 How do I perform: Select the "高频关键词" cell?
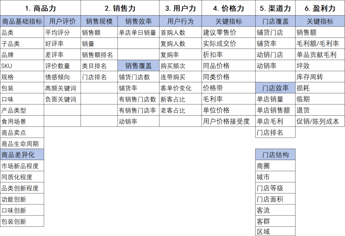point(62,88)
